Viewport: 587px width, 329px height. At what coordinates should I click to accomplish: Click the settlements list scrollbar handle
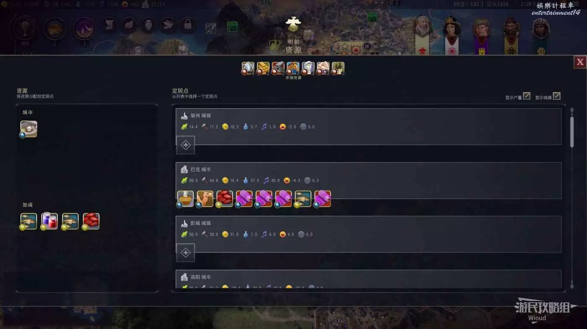(571, 132)
